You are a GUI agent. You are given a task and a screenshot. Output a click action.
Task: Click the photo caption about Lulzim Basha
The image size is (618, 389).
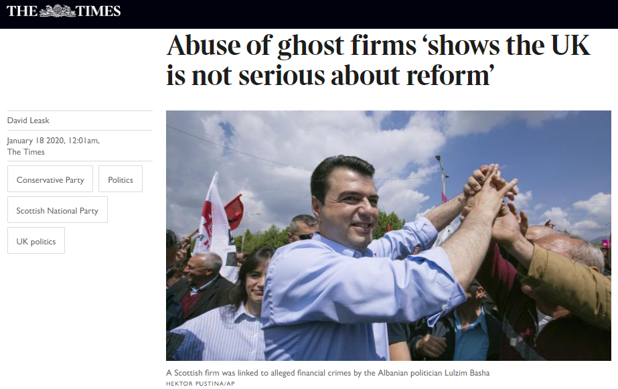tap(327, 372)
